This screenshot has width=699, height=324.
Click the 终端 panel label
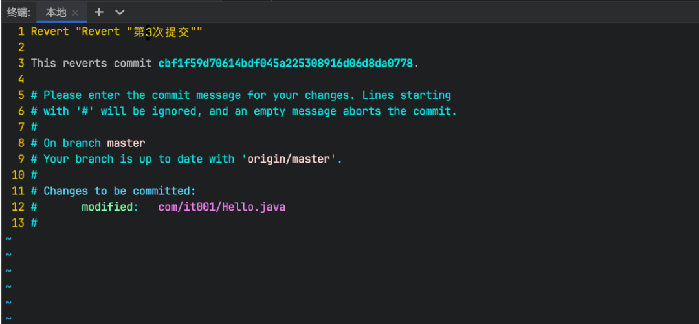pyautogui.click(x=19, y=12)
